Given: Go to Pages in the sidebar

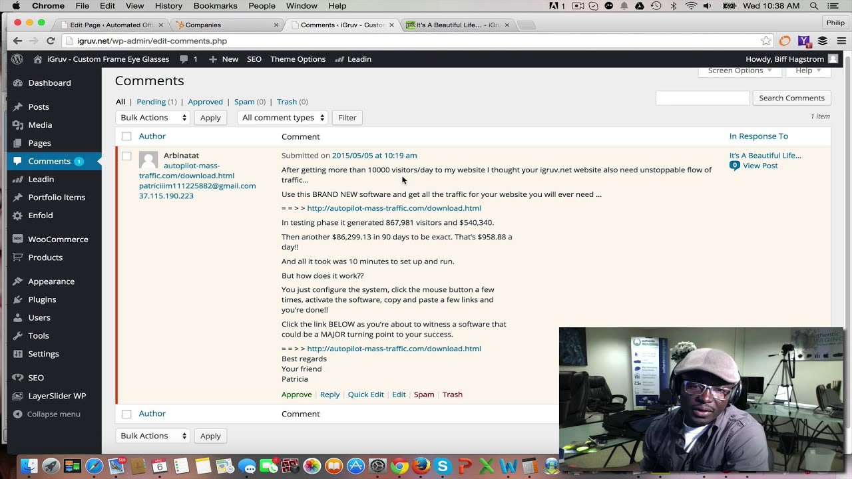Looking at the screenshot, I should (39, 143).
